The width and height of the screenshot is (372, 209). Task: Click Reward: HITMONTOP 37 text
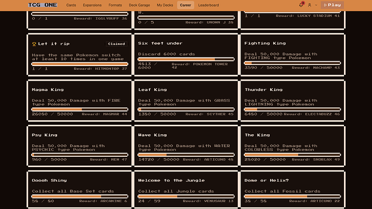(100, 69)
